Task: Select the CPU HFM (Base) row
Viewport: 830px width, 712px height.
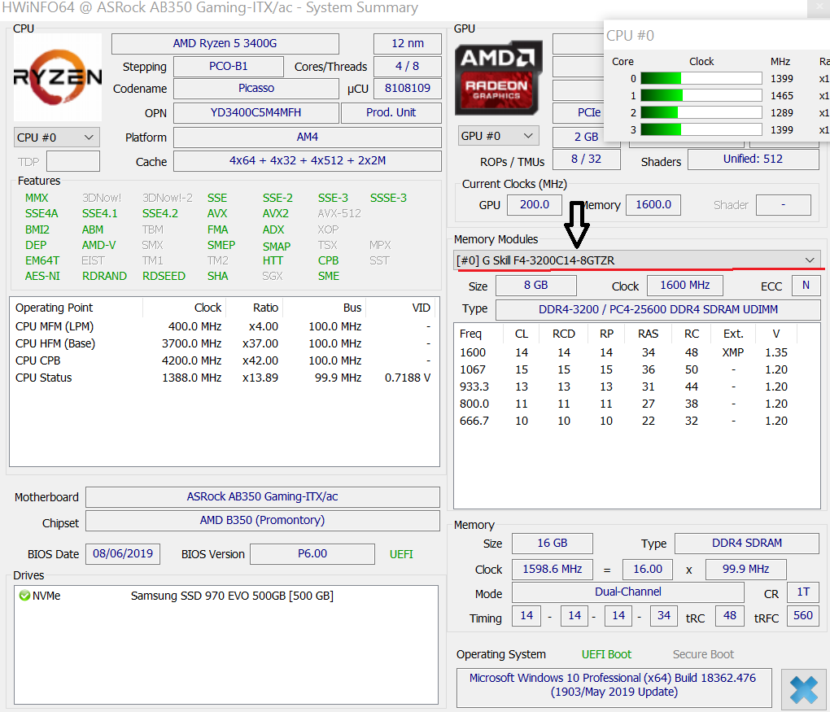Action: click(x=225, y=343)
